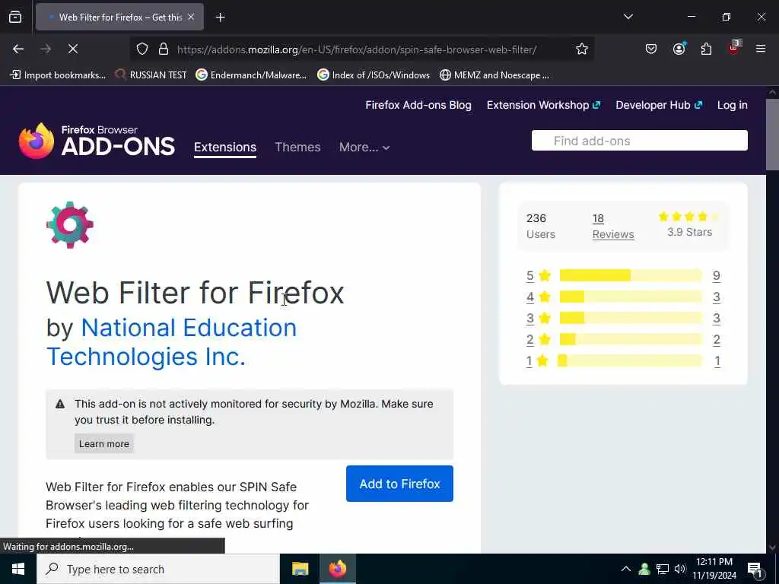Image resolution: width=779 pixels, height=584 pixels.
Task: Click the green person tray icon
Action: 644,569
